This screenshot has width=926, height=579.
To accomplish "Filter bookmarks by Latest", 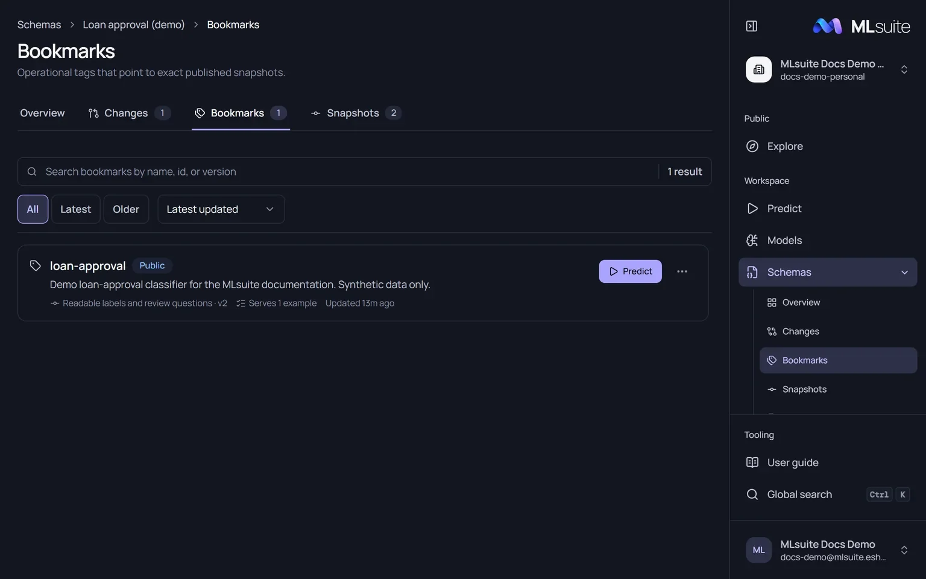I will coord(76,209).
